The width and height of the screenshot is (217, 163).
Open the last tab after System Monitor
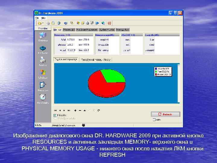123,30
